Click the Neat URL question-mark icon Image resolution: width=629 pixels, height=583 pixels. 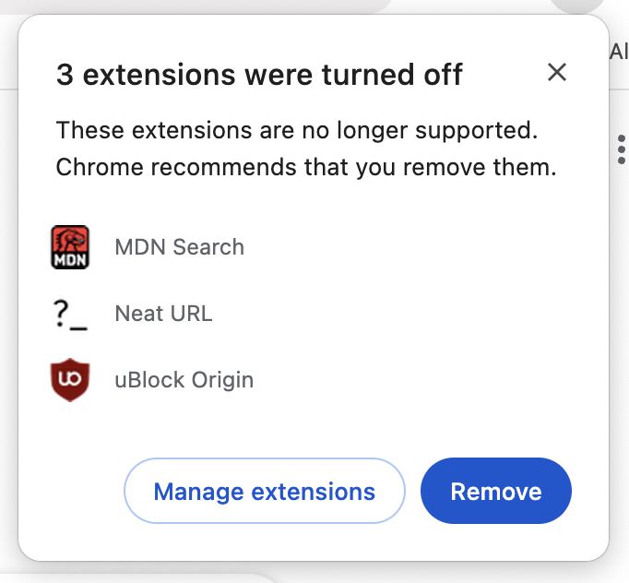tap(70, 315)
